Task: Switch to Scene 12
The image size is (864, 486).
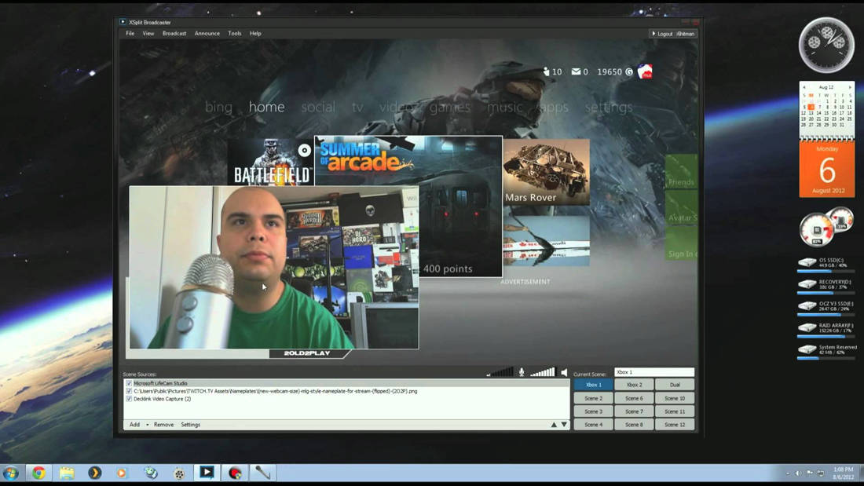Action: (x=675, y=424)
